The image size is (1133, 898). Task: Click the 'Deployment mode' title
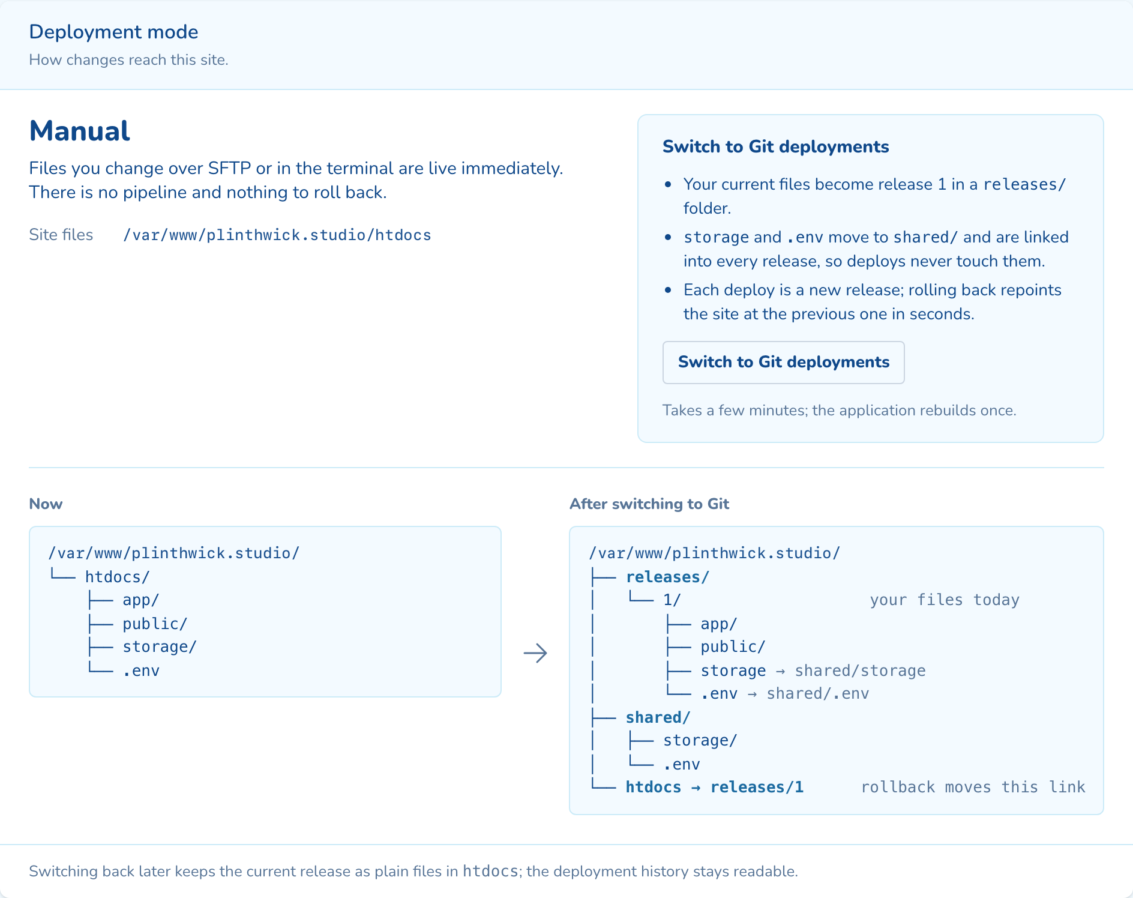point(113,32)
